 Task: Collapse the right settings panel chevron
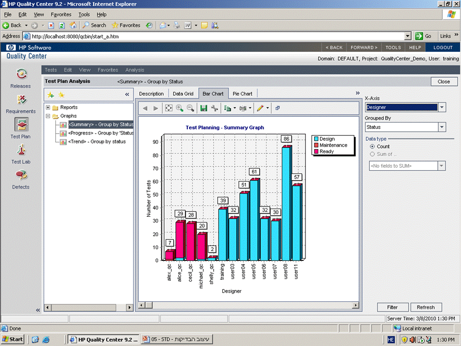click(357, 93)
